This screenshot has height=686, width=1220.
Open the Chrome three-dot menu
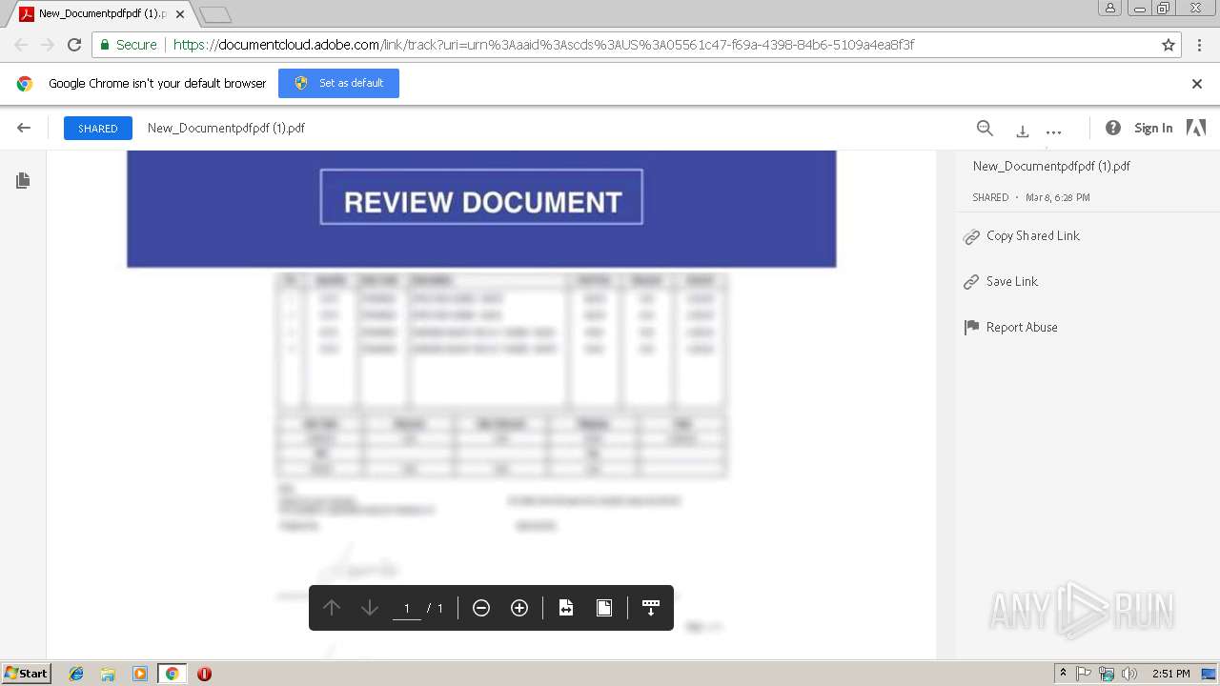coord(1199,45)
